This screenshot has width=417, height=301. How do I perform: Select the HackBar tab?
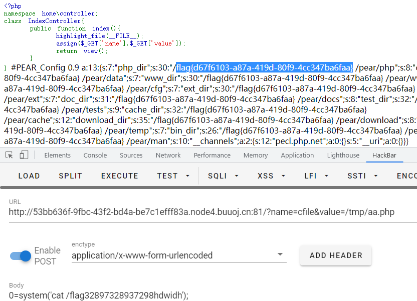(x=384, y=155)
